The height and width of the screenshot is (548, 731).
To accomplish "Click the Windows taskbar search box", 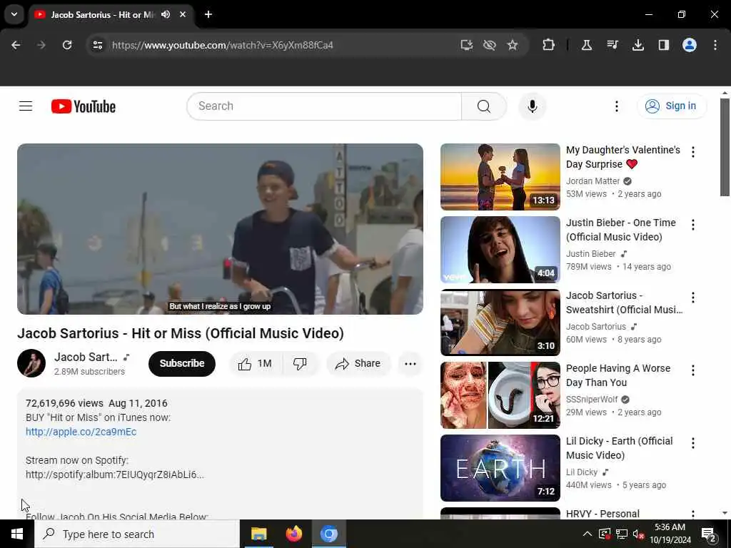I will point(137,534).
